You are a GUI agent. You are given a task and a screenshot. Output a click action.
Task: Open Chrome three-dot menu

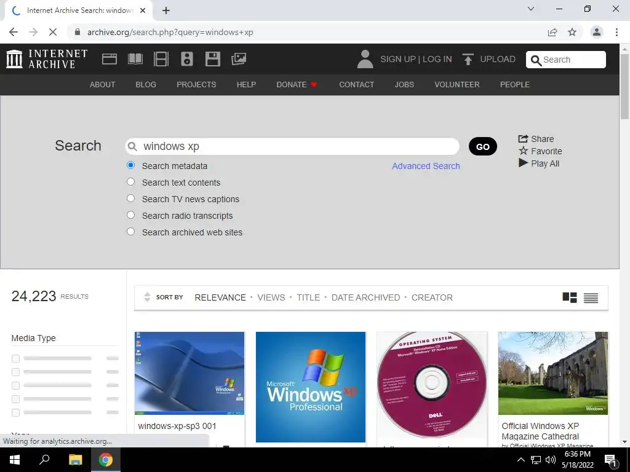[616, 32]
